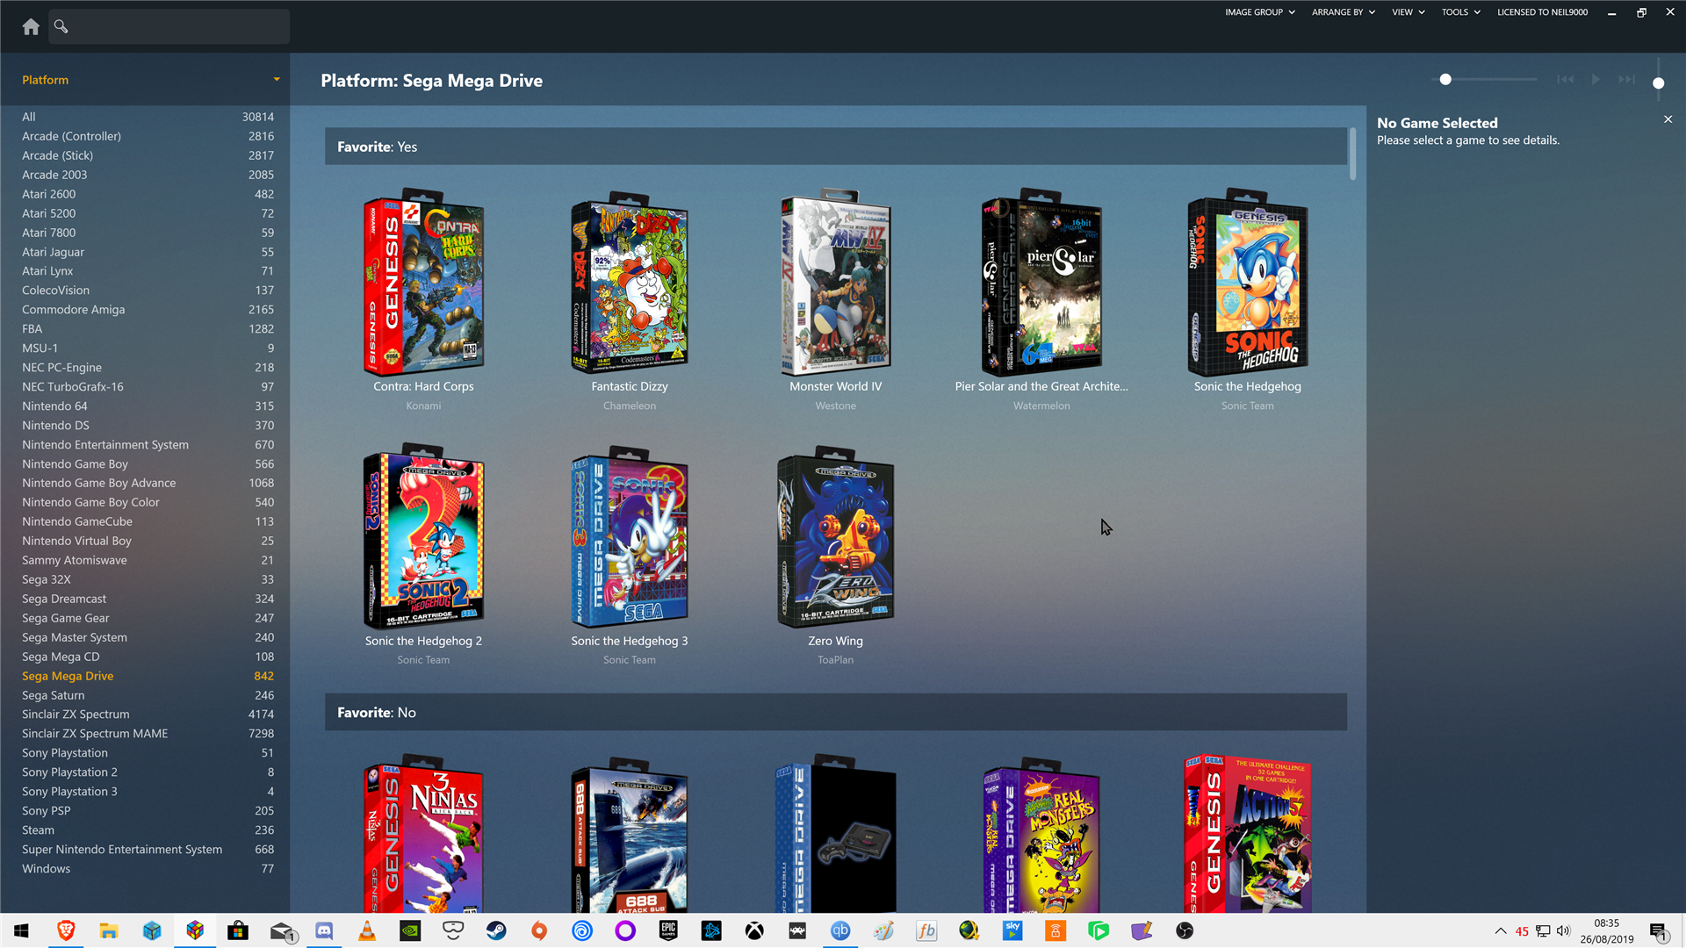Select Fantastic Dizzy box art
Screen dimensions: 1686x948
click(630, 283)
